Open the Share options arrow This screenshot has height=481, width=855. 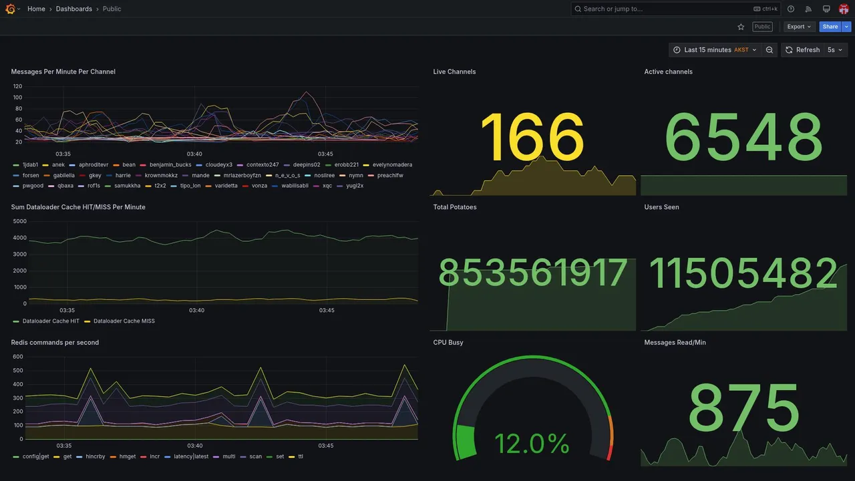[847, 27]
